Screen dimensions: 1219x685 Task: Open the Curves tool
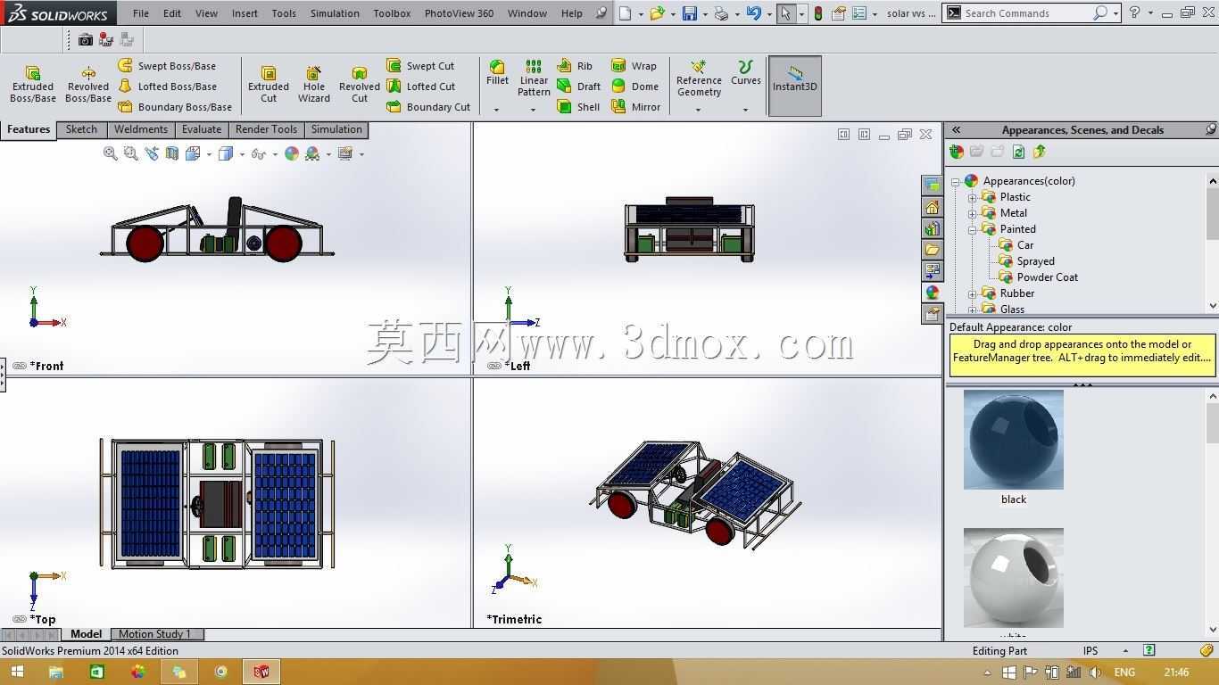745,73
